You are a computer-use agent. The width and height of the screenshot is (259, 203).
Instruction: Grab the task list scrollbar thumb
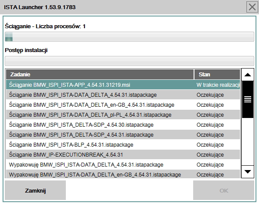coord(248,99)
